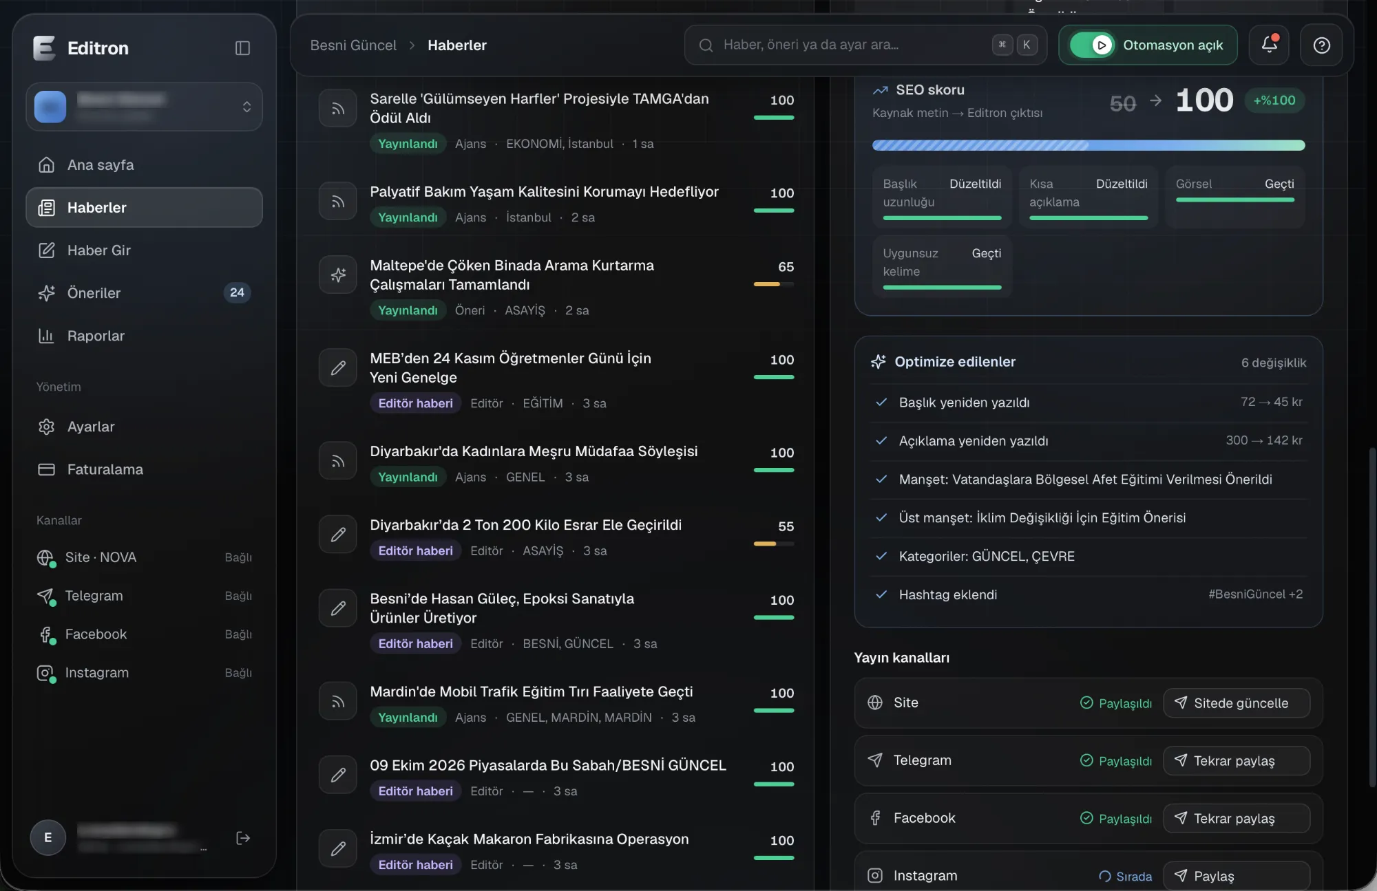Viewport: 1377px width, 891px height.
Task: Click the score bar of the Maltepe article (65)
Action: [774, 284]
